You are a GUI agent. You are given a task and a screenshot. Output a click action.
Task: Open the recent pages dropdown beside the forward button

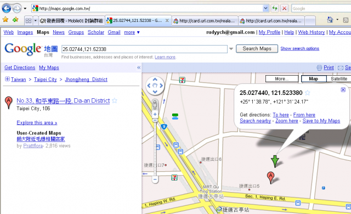point(25,9)
